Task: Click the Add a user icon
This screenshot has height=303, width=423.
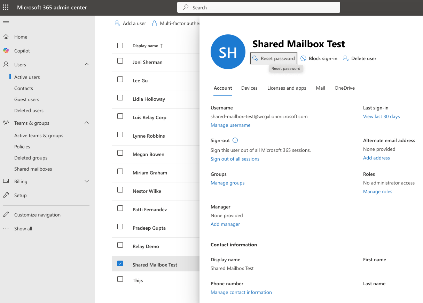Action: pos(117,23)
